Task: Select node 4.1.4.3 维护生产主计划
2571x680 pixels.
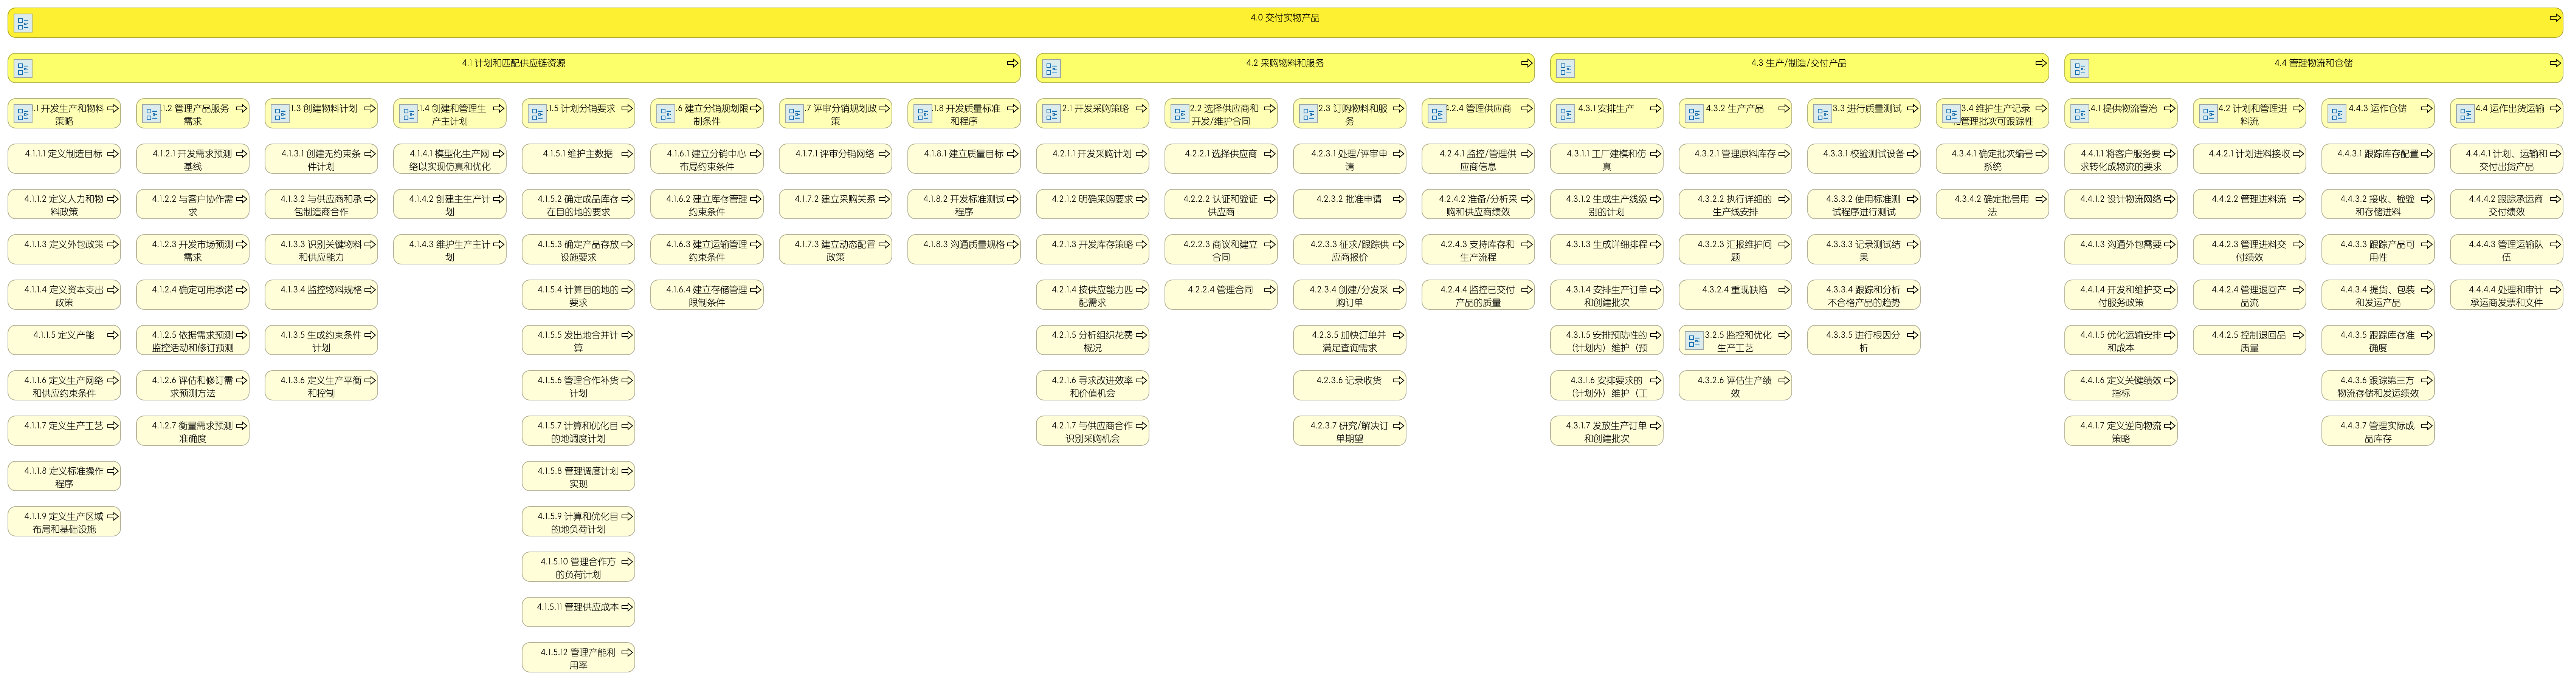Action: (450, 249)
